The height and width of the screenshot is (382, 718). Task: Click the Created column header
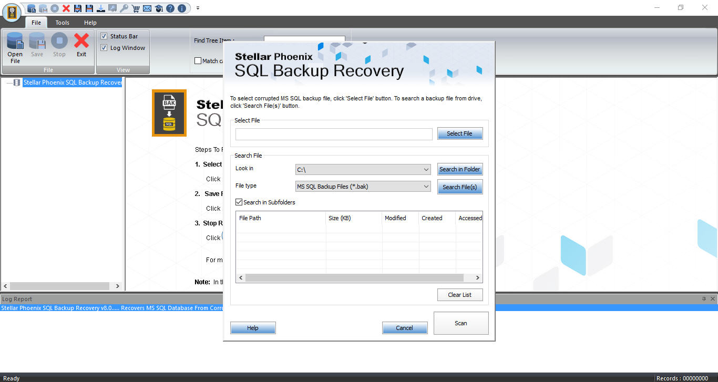coord(437,218)
